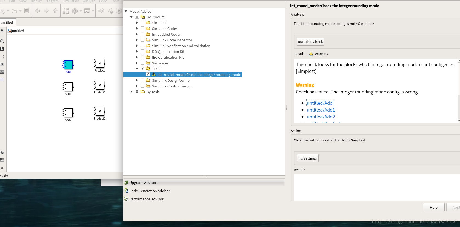This screenshot has width=460, height=227.
Task: Open Model Configuration Parameters gear icon
Action: click(x=75, y=11)
